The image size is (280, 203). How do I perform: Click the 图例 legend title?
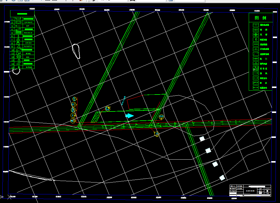260,18
